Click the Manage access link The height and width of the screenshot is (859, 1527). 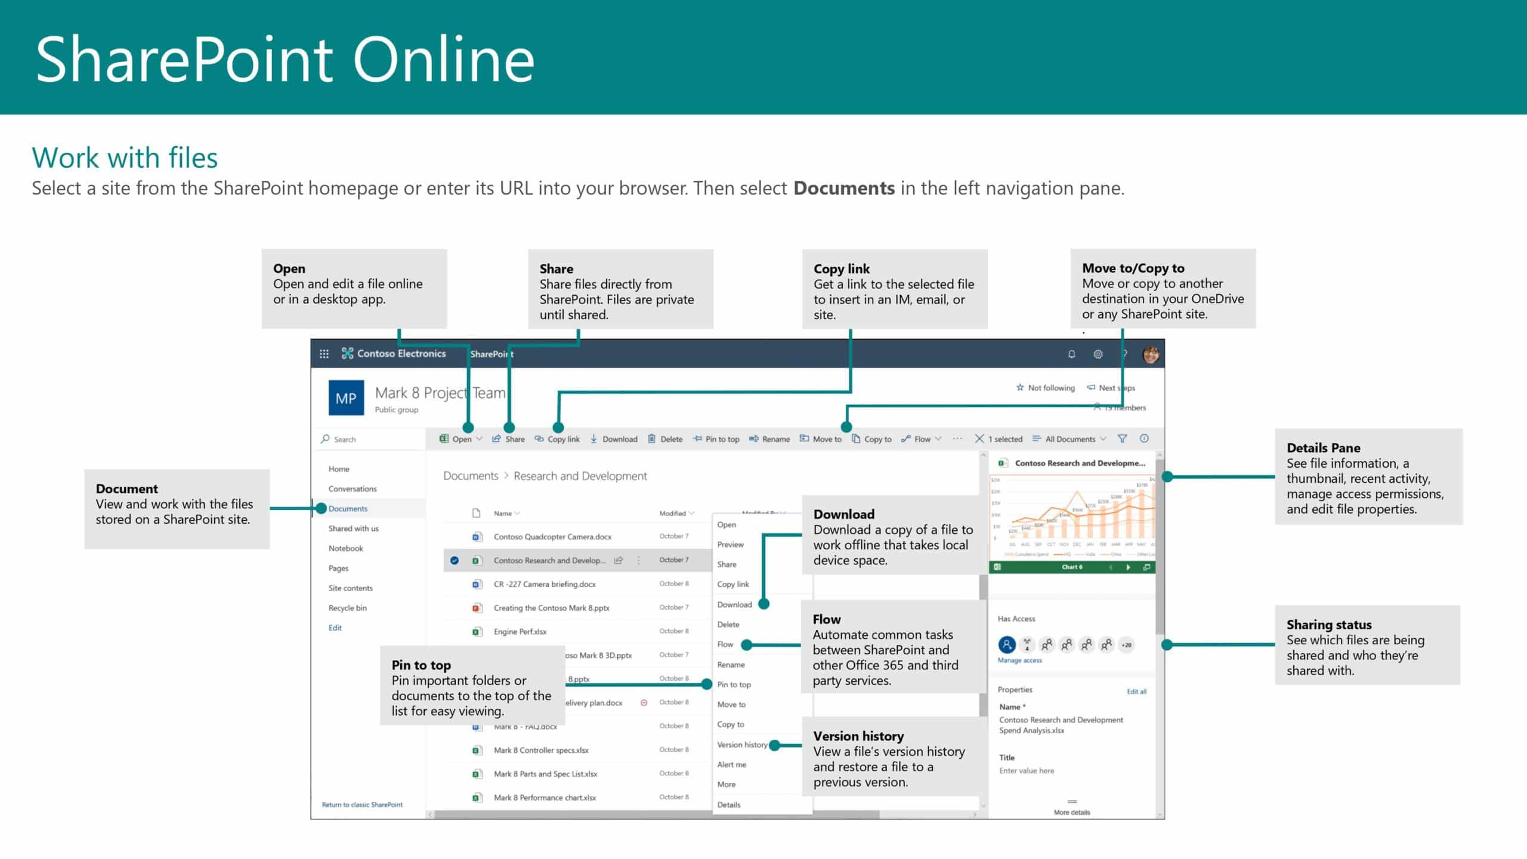[1019, 660]
